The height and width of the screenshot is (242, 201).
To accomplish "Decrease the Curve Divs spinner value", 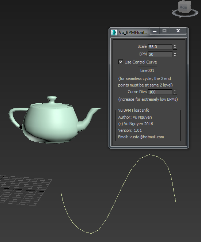I will 175,93.
